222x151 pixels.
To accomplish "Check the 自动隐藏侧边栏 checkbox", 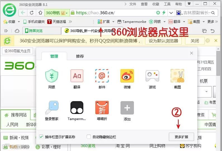I will 89,137.
